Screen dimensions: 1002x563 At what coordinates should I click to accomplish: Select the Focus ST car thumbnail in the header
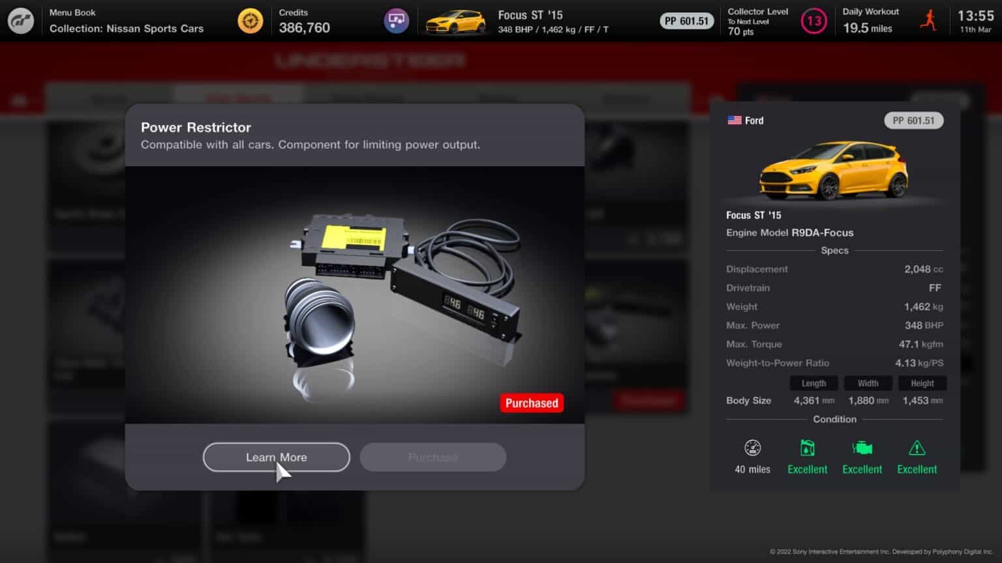tap(457, 20)
